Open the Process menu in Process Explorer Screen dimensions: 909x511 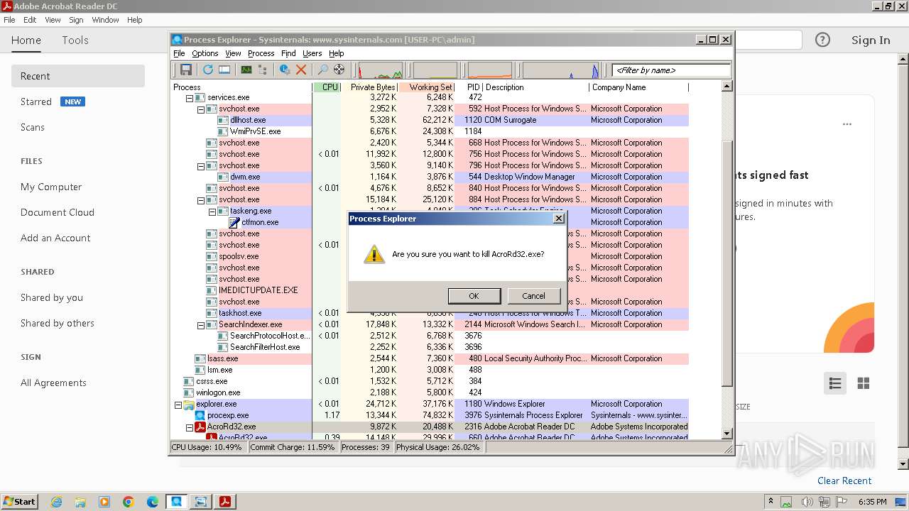click(x=261, y=53)
